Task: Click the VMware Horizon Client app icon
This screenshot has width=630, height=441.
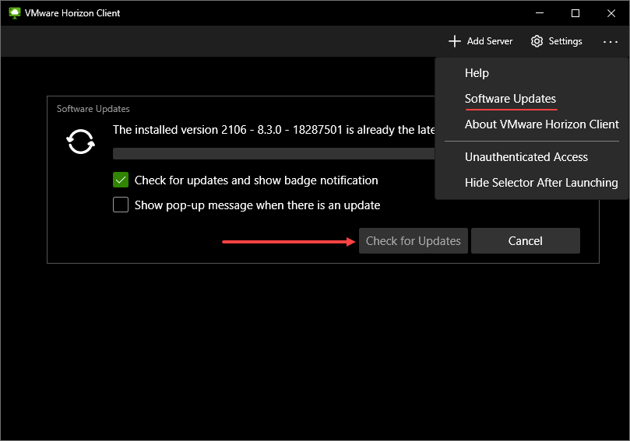Action: 15,13
